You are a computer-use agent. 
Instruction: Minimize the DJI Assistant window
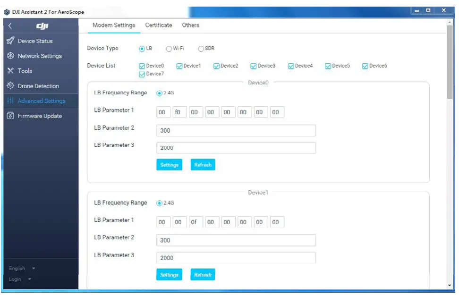(x=417, y=10)
